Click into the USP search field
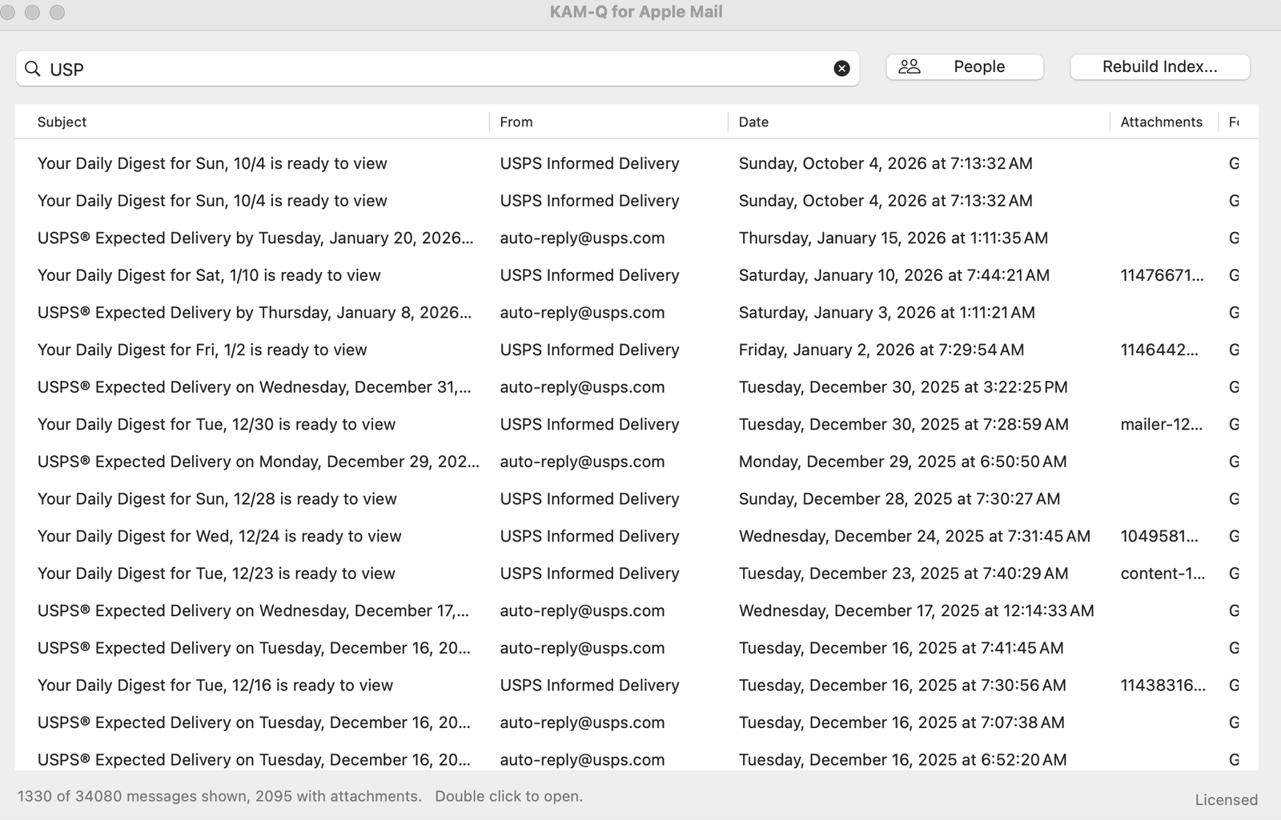This screenshot has width=1281, height=820. [x=436, y=69]
